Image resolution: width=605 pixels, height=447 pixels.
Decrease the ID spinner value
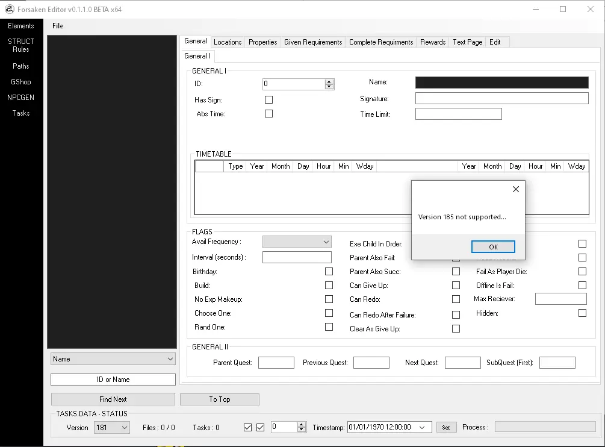click(329, 87)
